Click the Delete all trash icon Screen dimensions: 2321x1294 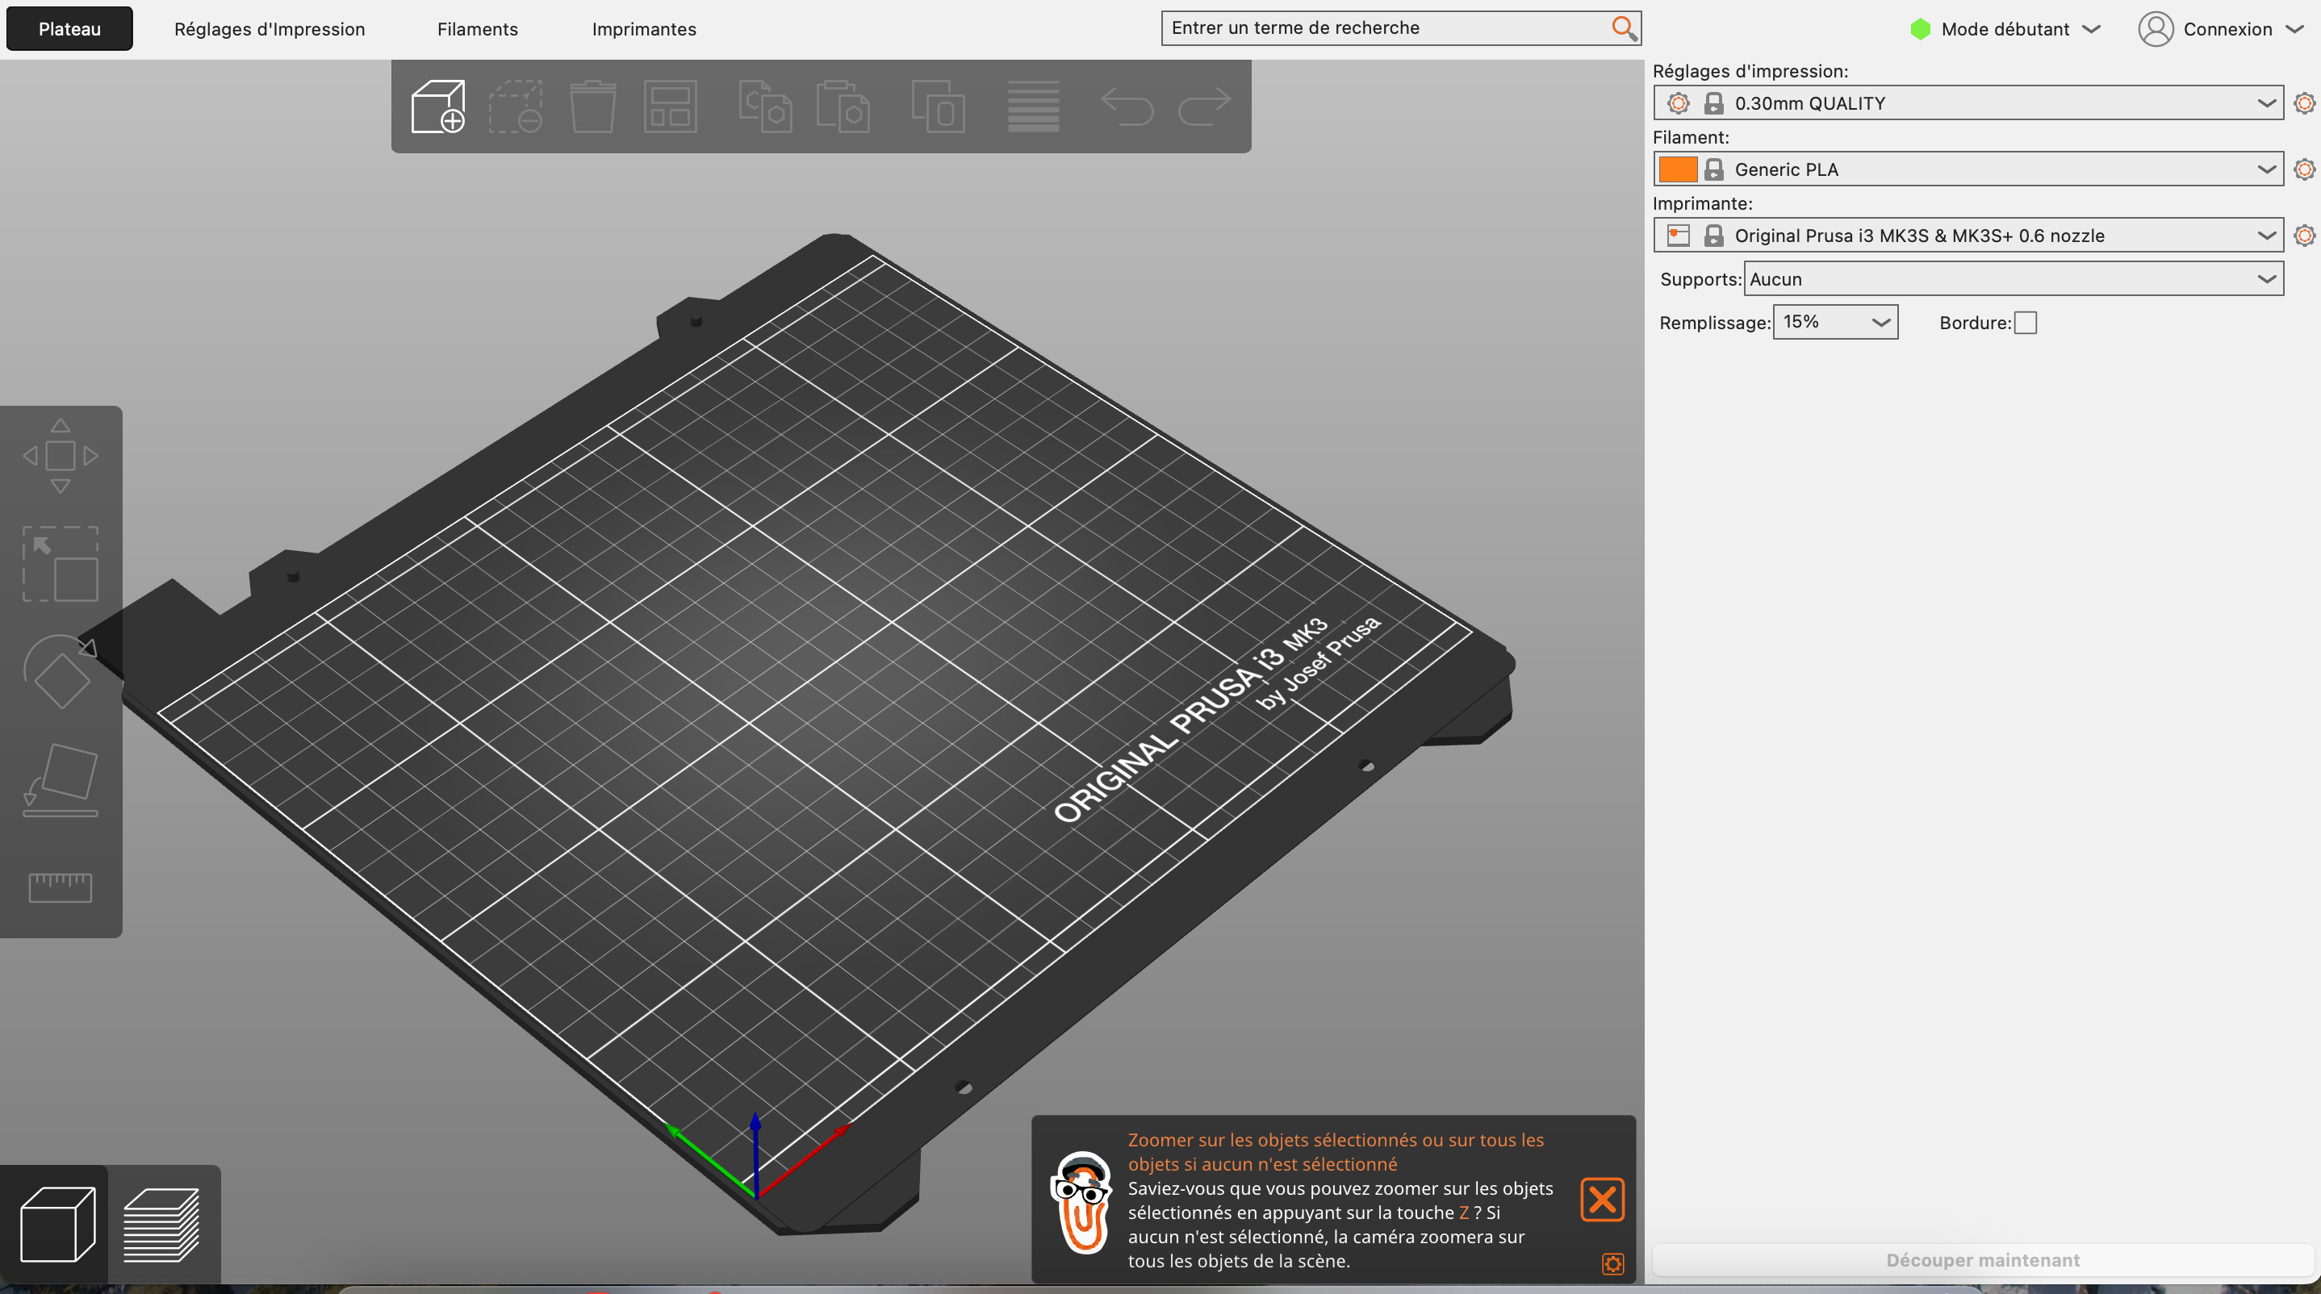click(593, 106)
